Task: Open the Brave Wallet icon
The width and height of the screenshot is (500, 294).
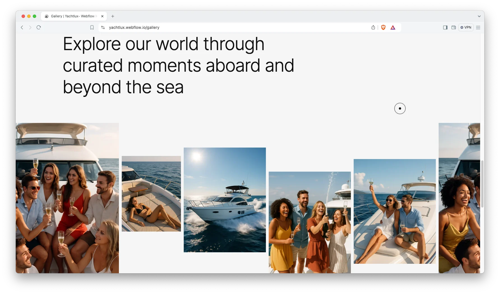Action: [453, 27]
